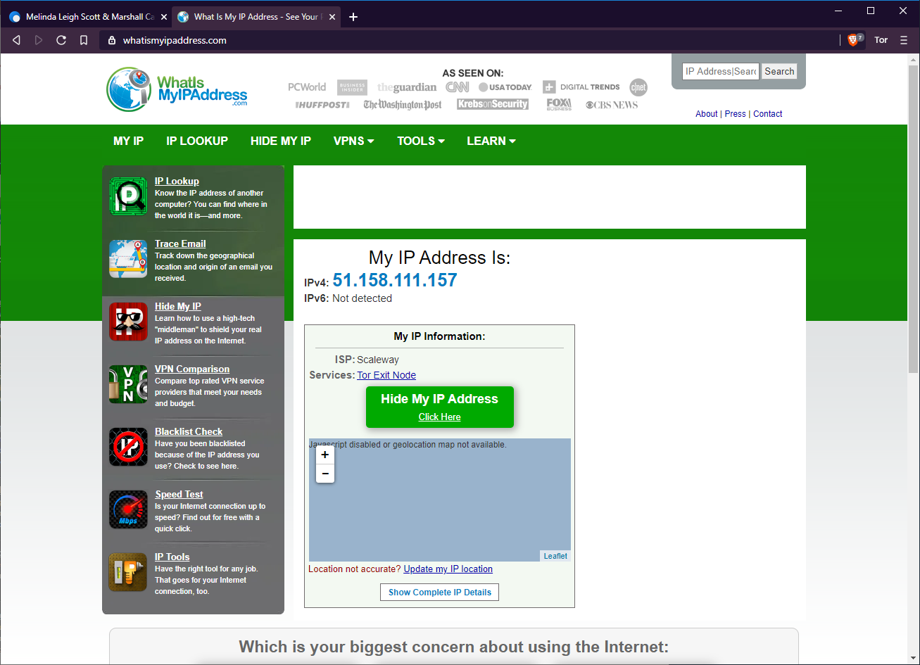Open the IP LOOKUP nav item
This screenshot has width=920, height=665.
coord(197,141)
